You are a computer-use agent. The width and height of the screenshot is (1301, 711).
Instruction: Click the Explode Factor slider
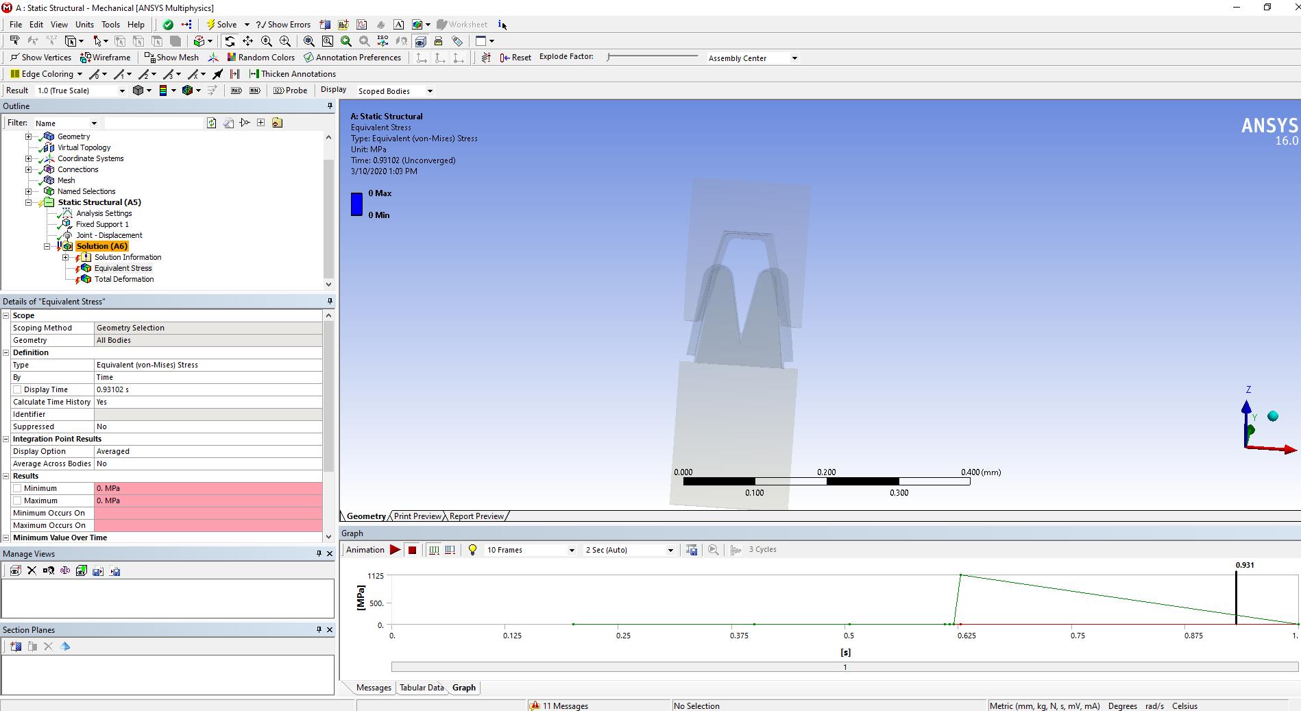[653, 57]
